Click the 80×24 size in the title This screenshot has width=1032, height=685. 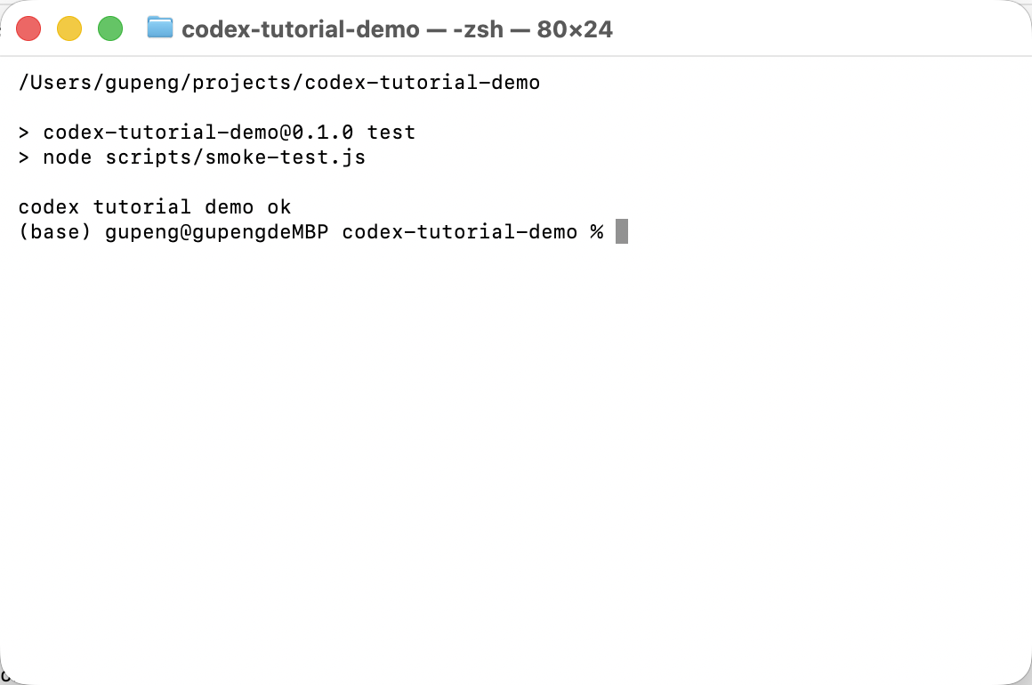575,29
